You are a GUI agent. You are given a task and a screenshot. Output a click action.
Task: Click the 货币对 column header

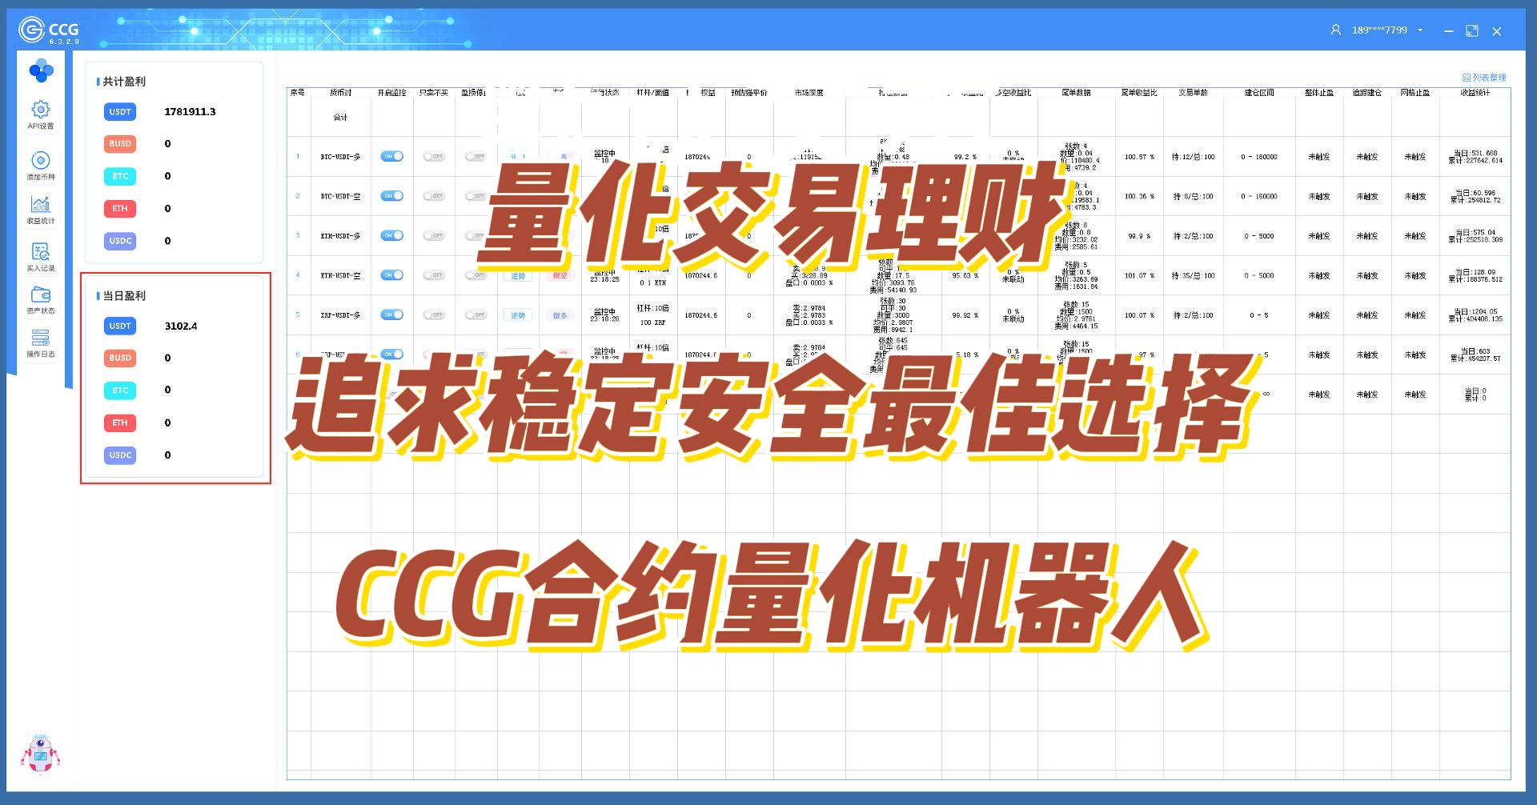[340, 93]
